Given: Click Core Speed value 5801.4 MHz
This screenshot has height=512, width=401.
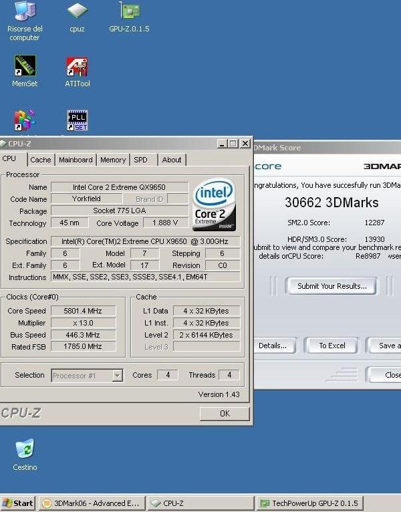Looking at the screenshot, I should 83,311.
